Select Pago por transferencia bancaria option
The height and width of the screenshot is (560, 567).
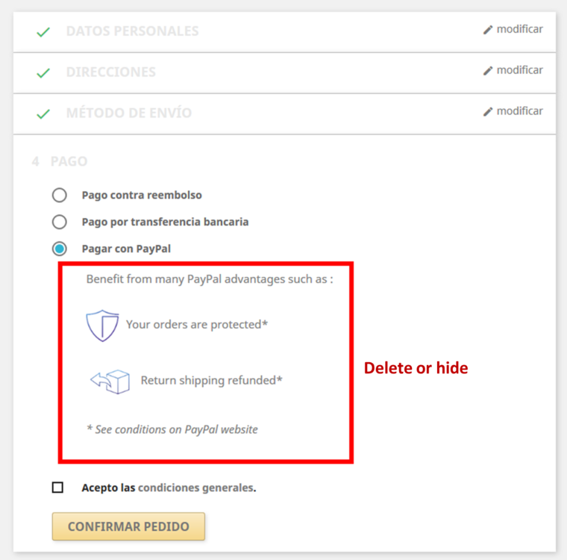click(59, 222)
